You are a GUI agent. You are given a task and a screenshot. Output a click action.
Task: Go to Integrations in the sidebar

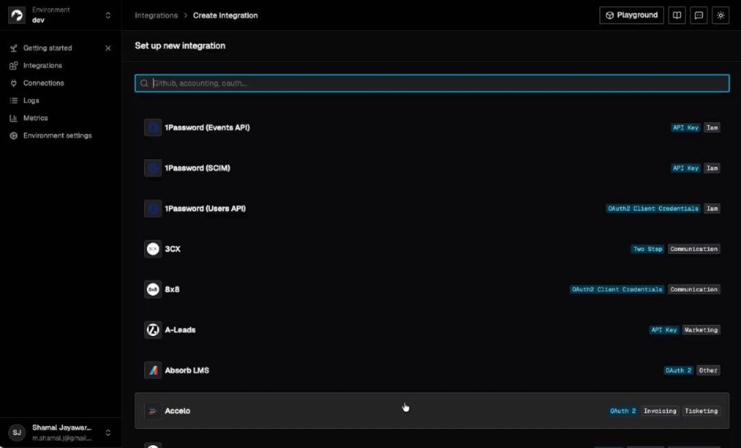pos(42,66)
